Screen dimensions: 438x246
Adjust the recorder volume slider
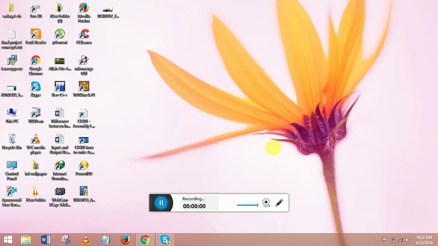pos(247,205)
